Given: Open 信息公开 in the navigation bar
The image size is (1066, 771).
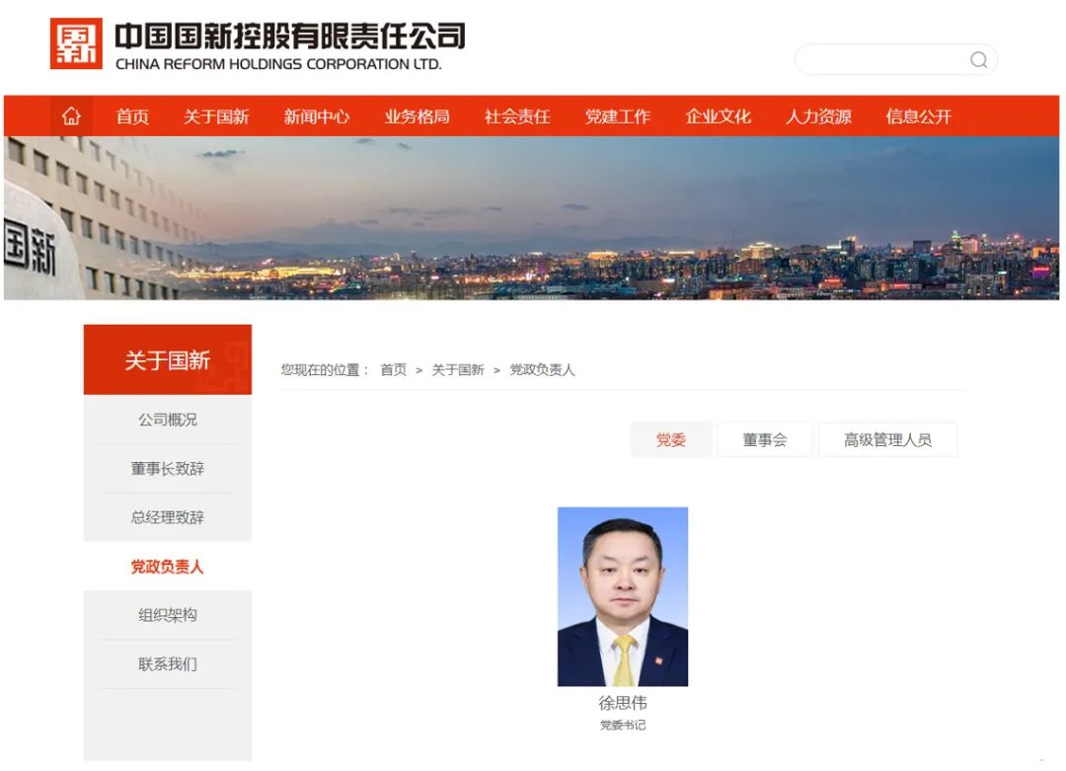Looking at the screenshot, I should pyautogui.click(x=919, y=116).
